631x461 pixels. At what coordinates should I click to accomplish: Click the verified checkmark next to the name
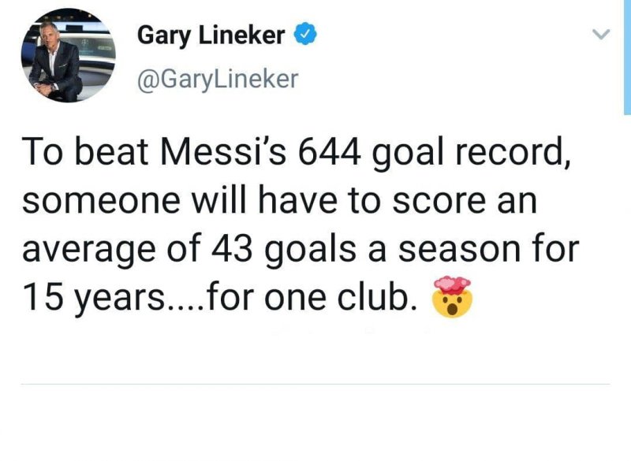[x=306, y=33]
